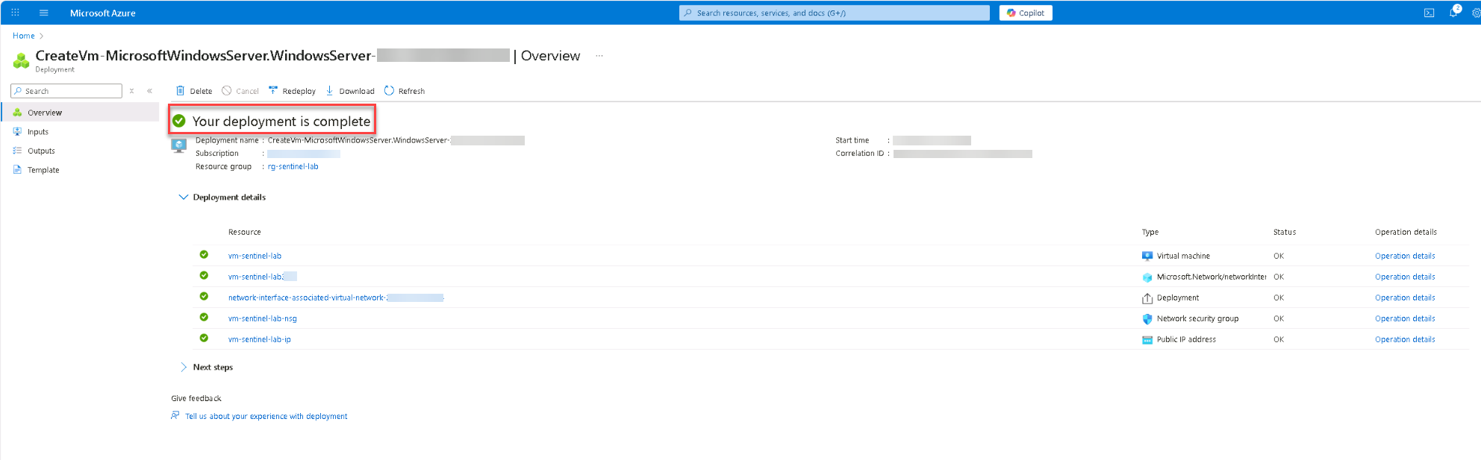Open the Inputs page
Screen dimensions: 1481x460
(37, 132)
